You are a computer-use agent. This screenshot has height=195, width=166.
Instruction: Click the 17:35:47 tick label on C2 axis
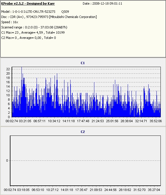(x=81, y=190)
